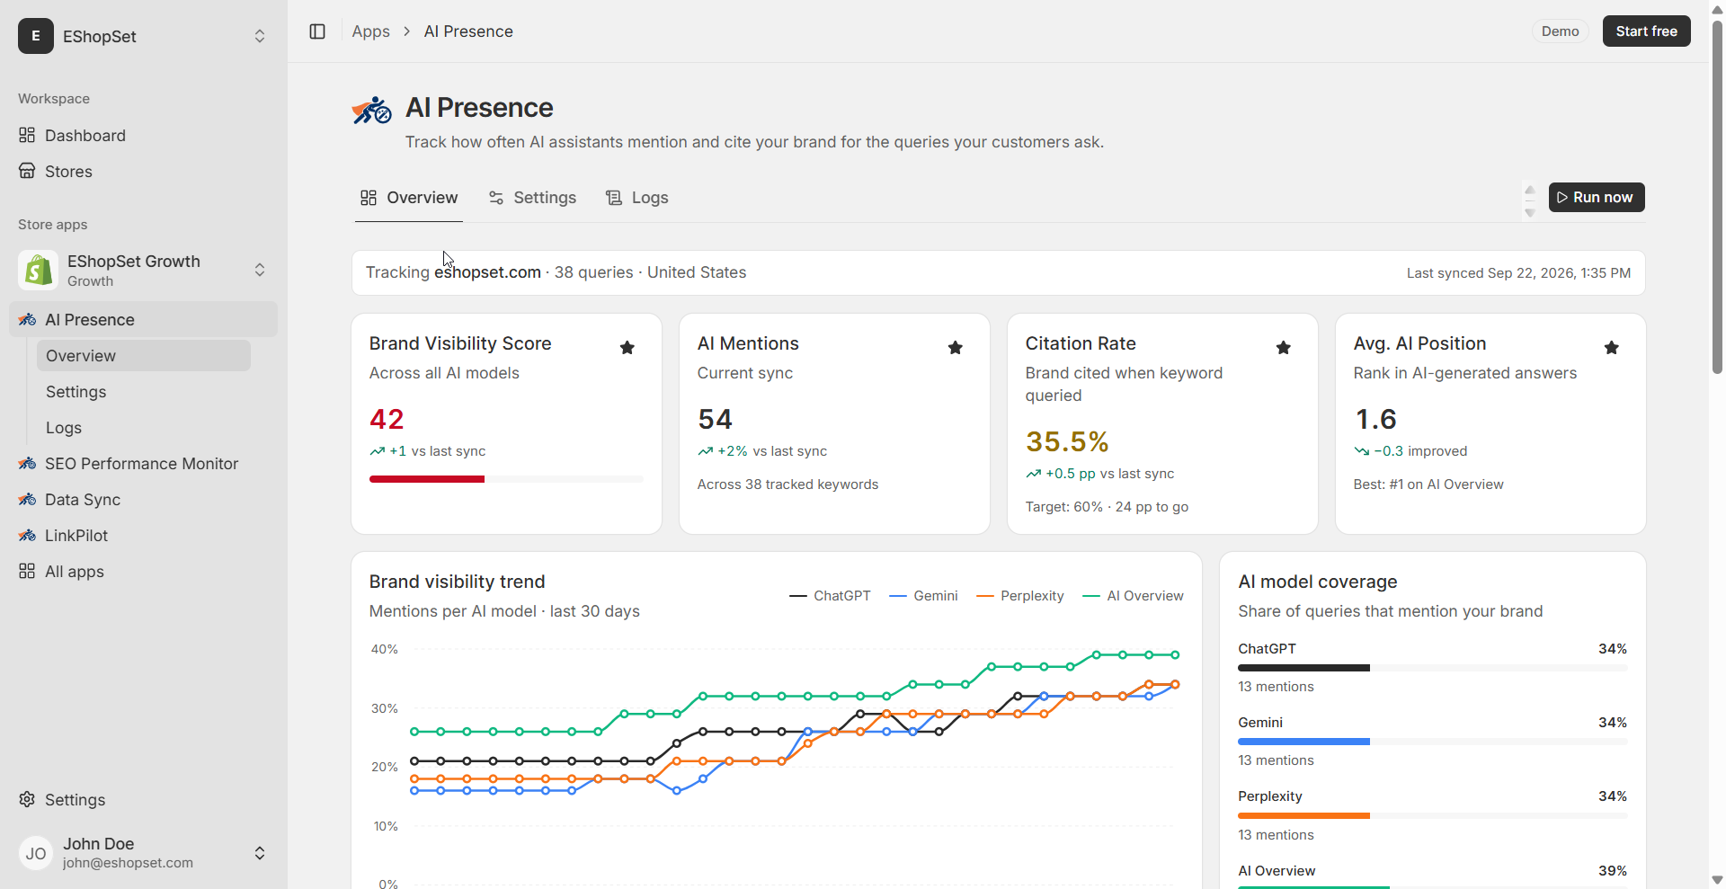Go to Apps breadcrumb link

click(x=370, y=31)
